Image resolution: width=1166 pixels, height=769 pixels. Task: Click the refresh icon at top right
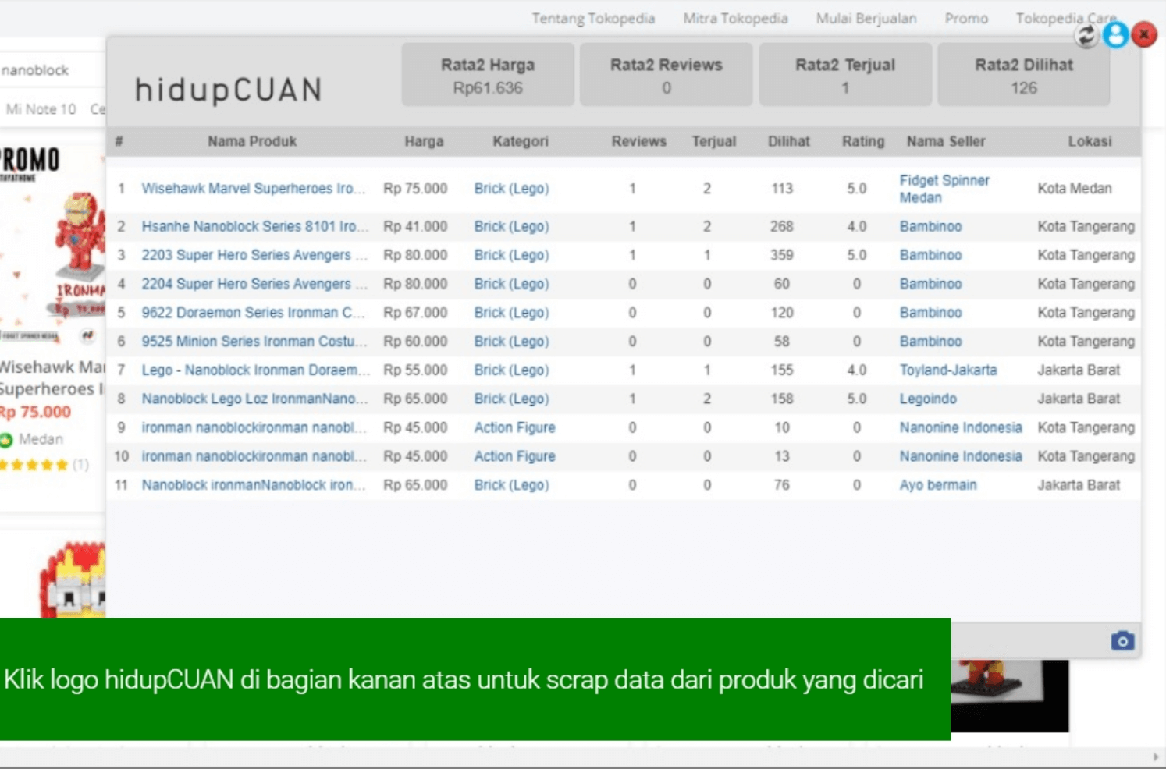1086,35
